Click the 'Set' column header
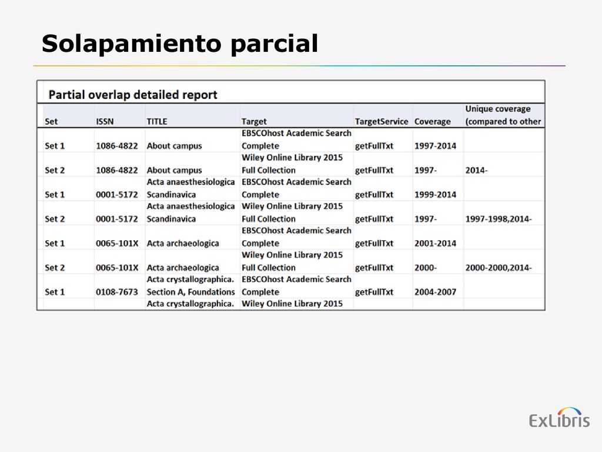602x452 pixels. tap(51, 121)
